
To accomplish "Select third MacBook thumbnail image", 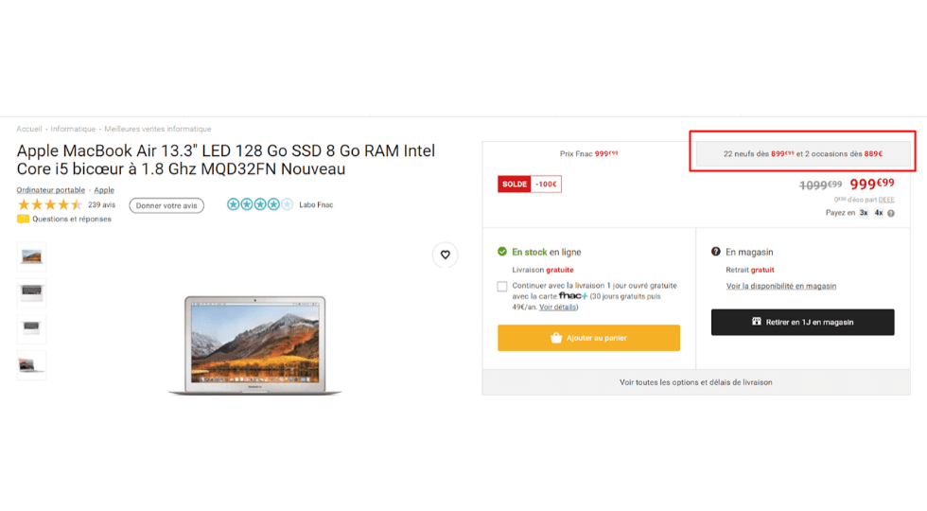I will click(x=31, y=328).
